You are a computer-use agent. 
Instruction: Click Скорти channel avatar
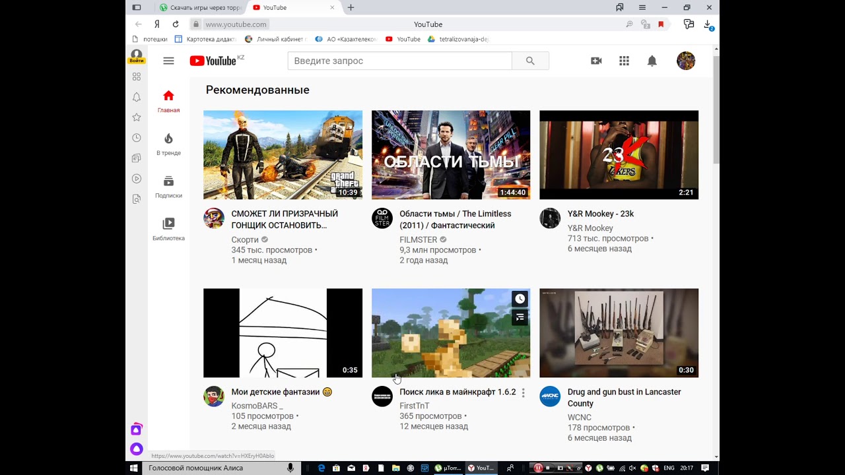click(214, 218)
